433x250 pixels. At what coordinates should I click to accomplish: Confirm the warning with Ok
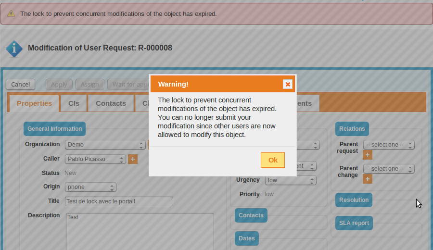273,160
